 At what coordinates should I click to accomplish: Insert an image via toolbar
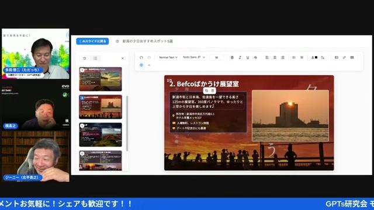pyautogui.click(x=337, y=57)
